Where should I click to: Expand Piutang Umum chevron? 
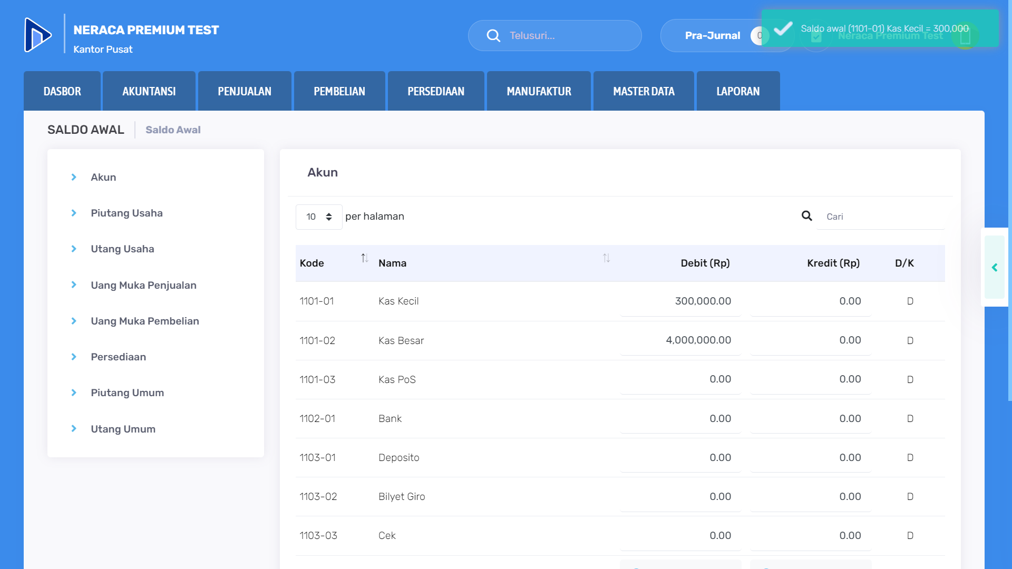(x=74, y=393)
